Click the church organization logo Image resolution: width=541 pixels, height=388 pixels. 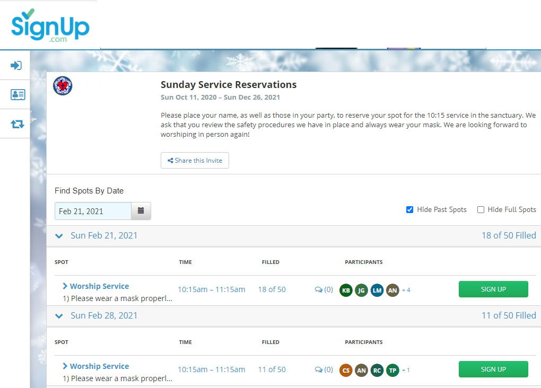tap(63, 86)
